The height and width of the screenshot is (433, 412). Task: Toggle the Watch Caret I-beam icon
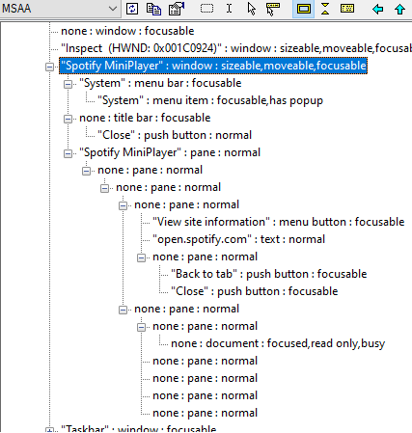[x=229, y=9]
